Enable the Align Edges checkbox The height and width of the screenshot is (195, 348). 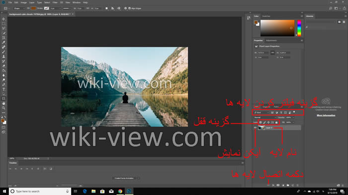point(130,8)
